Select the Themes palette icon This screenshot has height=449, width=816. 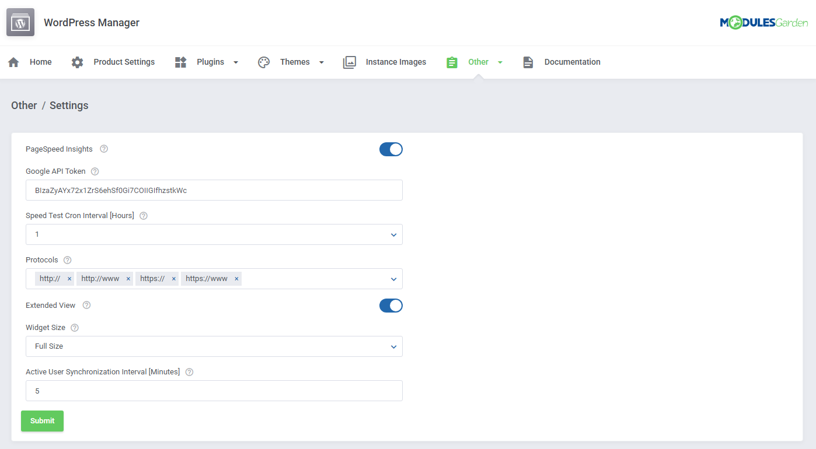pos(264,62)
